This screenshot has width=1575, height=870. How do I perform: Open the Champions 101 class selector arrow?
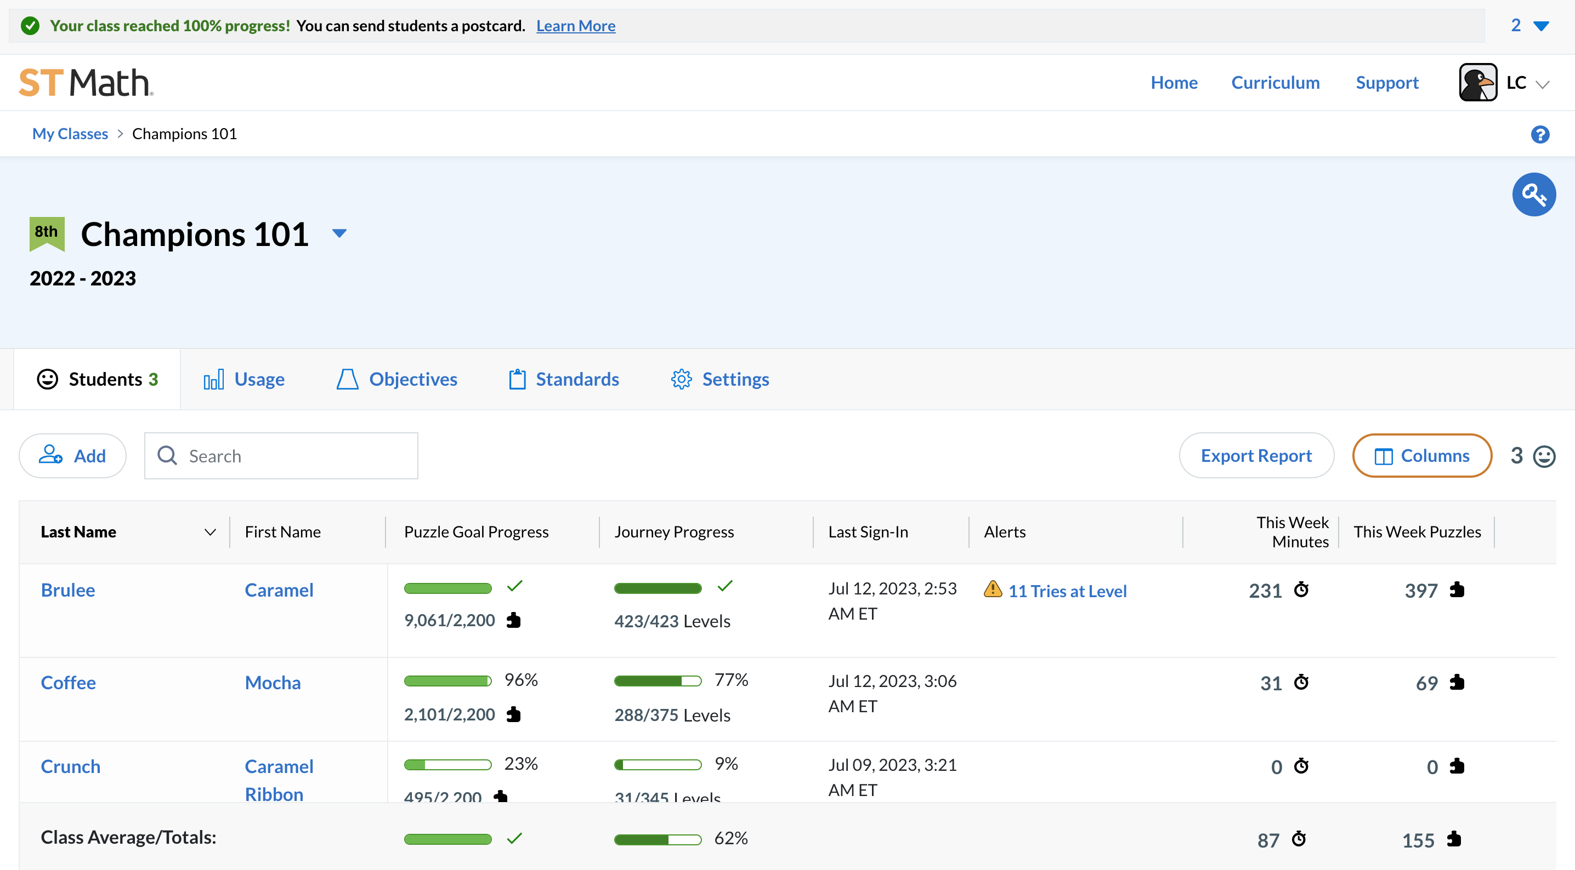point(340,233)
